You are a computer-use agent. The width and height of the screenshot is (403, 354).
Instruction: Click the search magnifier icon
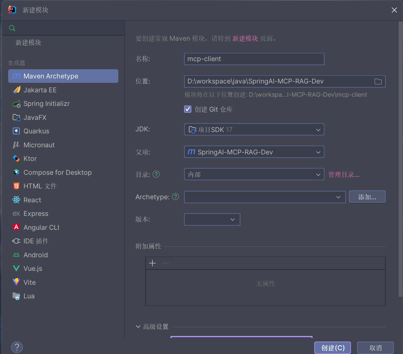click(x=12, y=28)
